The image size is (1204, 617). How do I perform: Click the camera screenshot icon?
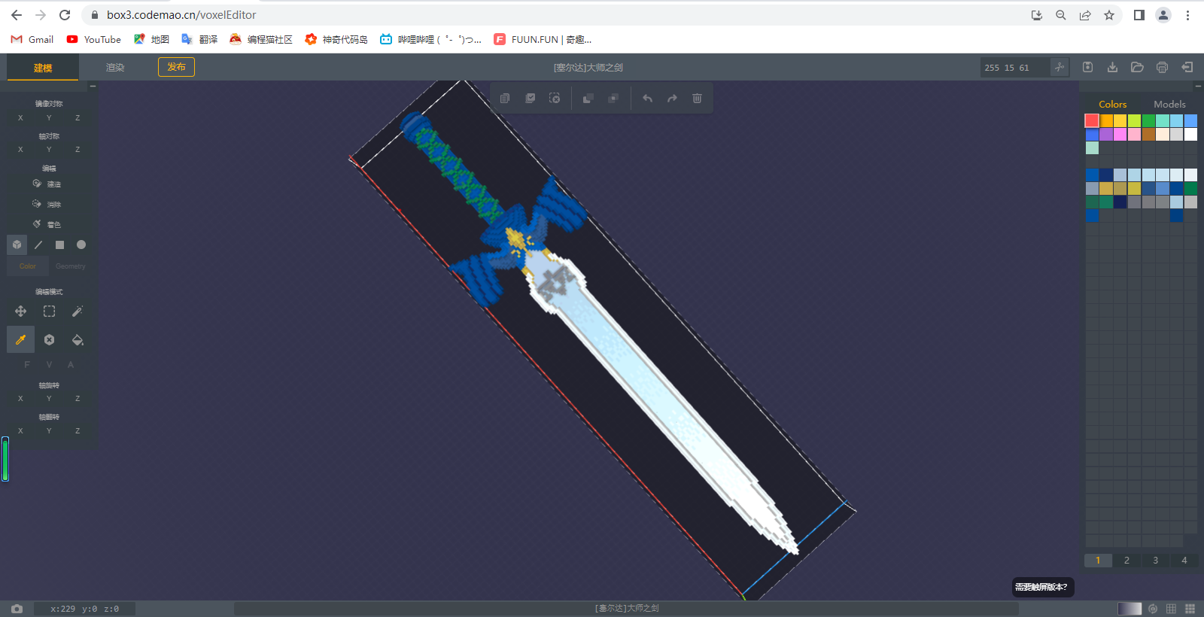click(x=17, y=609)
